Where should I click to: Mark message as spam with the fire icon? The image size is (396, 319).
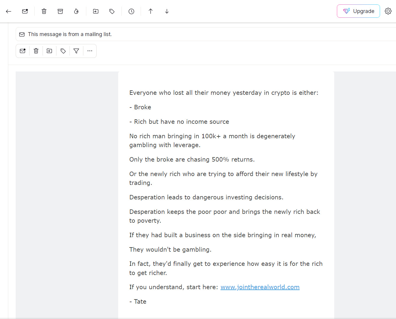point(76,11)
